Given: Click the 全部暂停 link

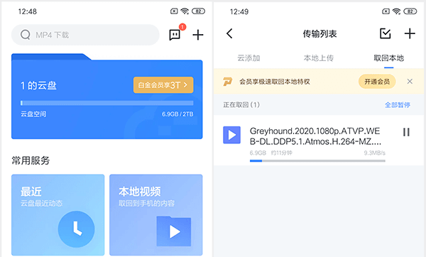Looking at the screenshot, I should 398,105.
